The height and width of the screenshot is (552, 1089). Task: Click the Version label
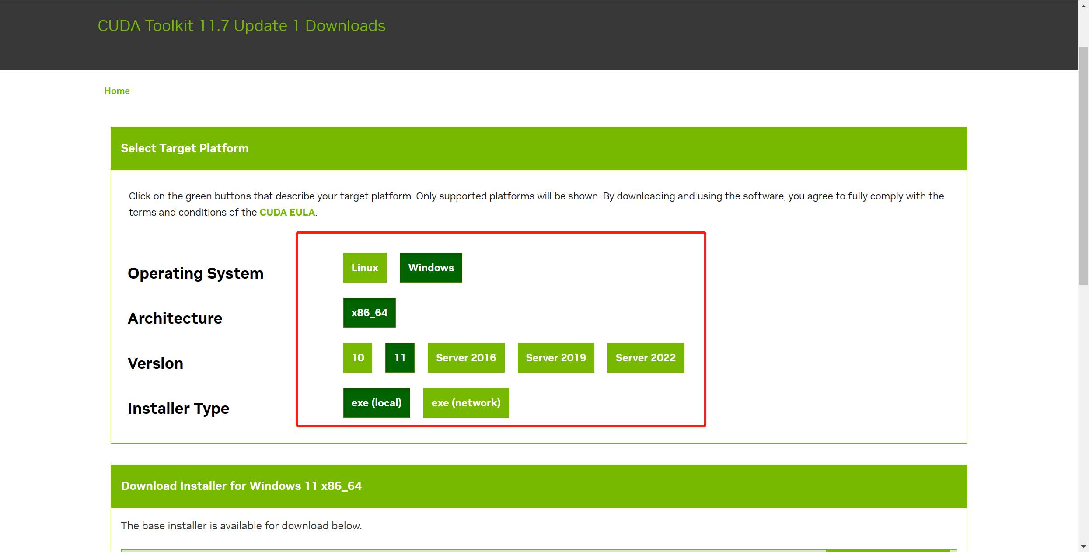point(155,363)
